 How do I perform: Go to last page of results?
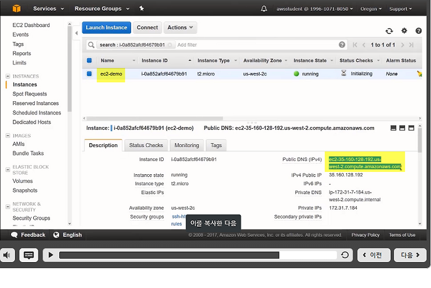411,45
